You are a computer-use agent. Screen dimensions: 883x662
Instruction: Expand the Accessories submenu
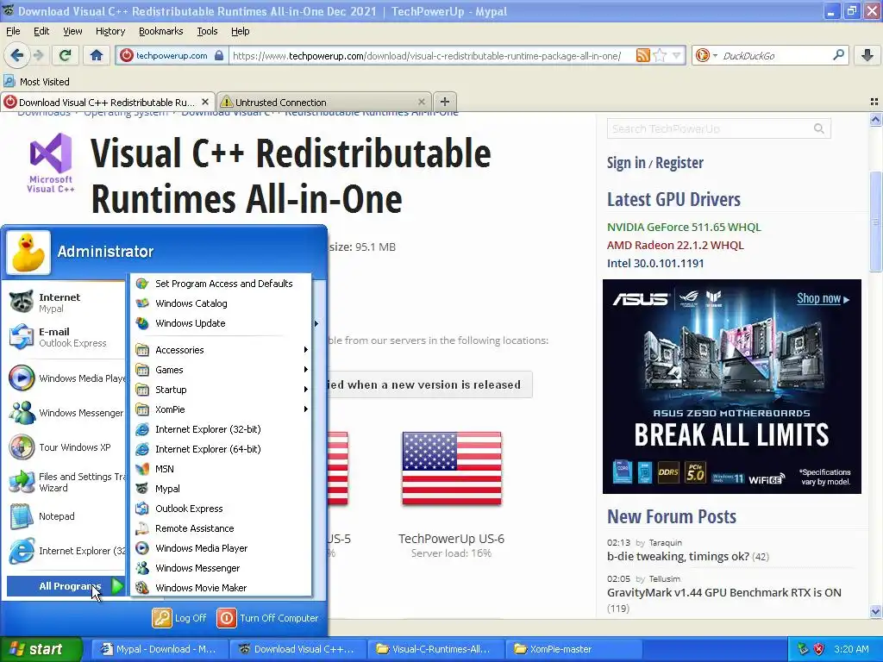click(x=221, y=350)
